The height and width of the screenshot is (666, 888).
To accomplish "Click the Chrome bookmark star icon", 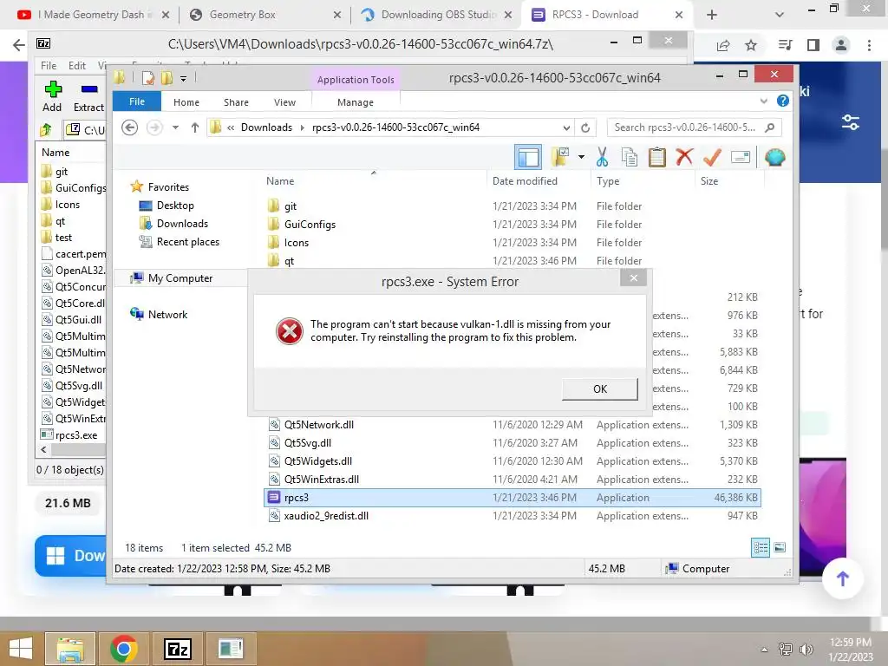I will tap(751, 45).
